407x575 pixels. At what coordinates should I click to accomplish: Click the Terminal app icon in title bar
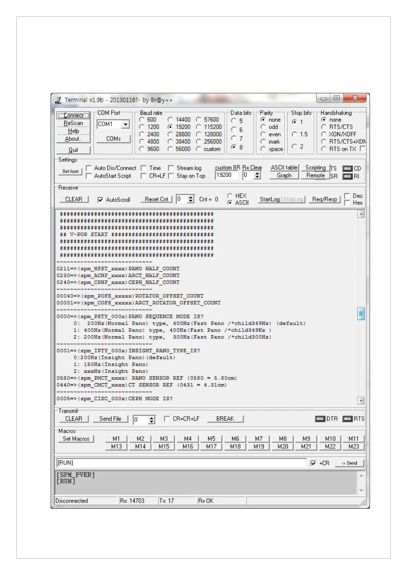pos(58,100)
